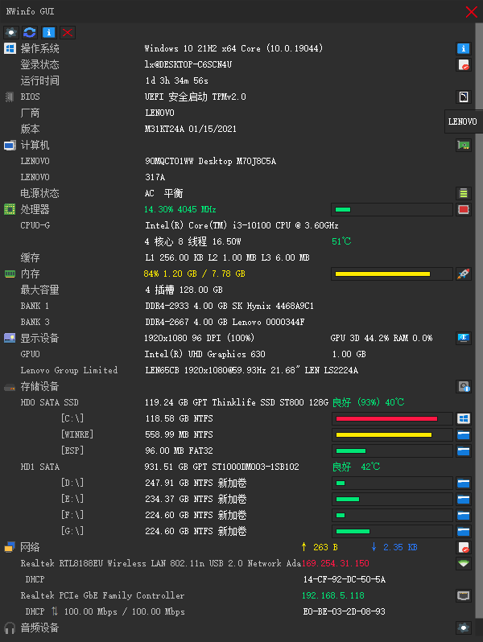Click the Thinklife SSD ST800 128G entry

237,402
